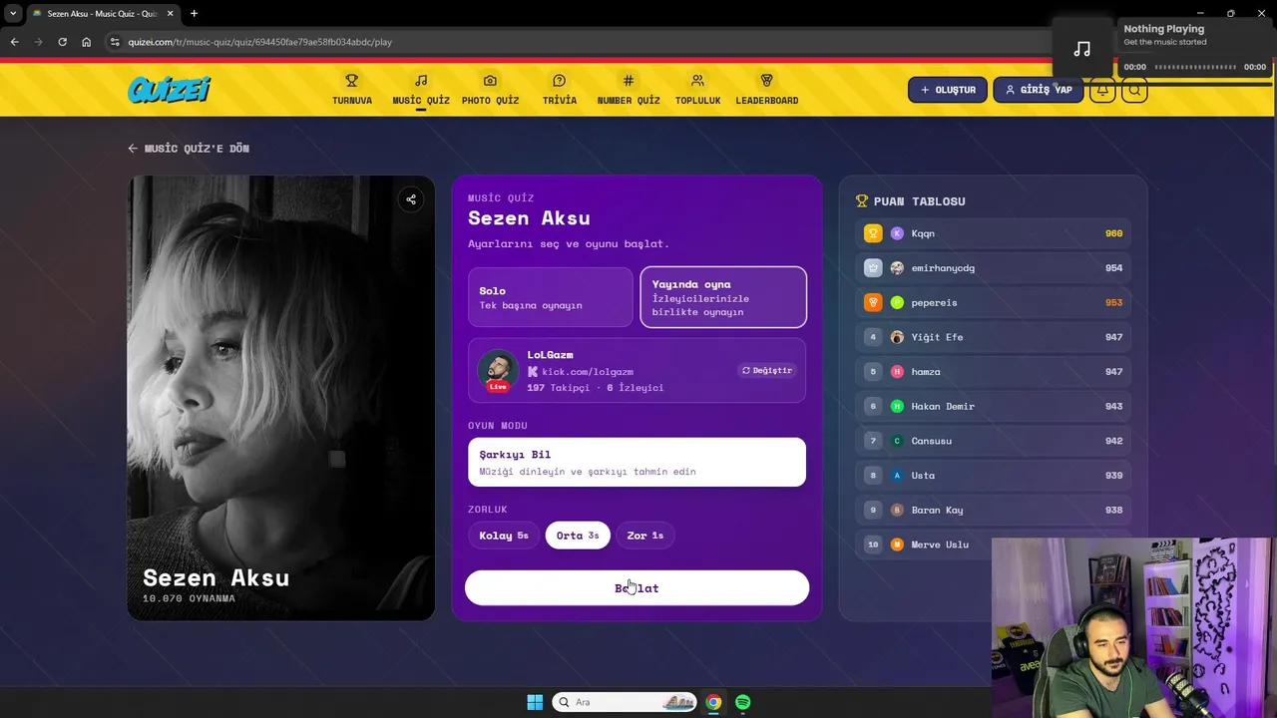
Task: Click the taskbar Ara search box
Action: (626, 702)
